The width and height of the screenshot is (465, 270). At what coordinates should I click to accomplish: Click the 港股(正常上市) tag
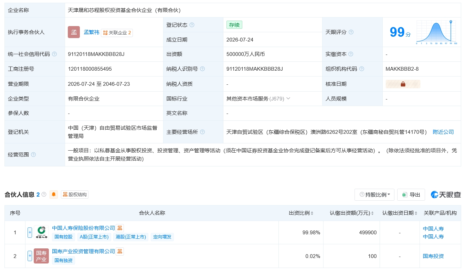[131, 237]
